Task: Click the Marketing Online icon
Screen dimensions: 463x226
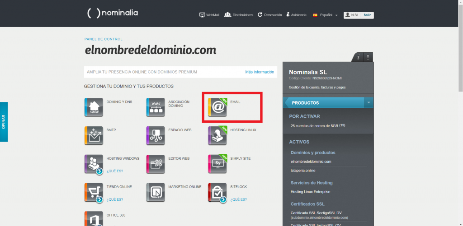Action: (156, 193)
